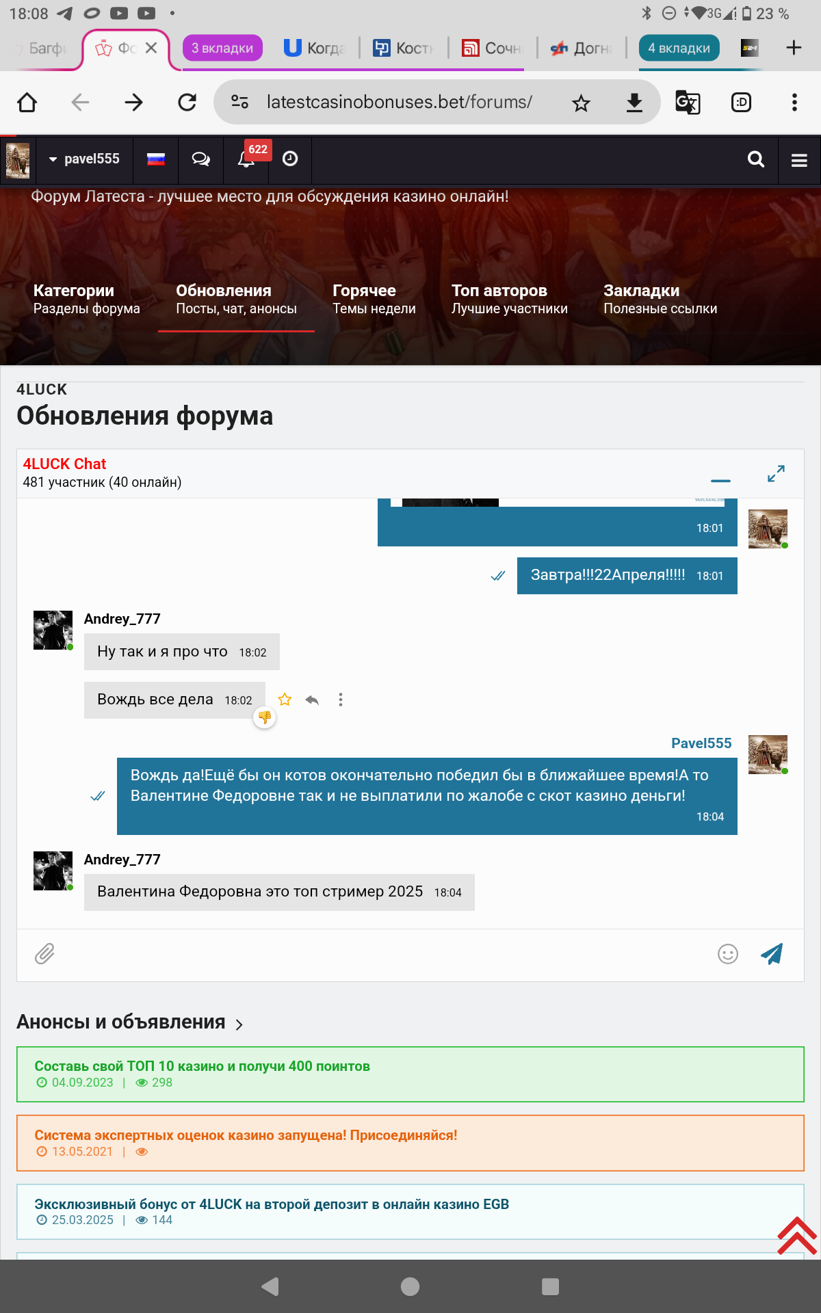Open the Топ авторов tab
Viewport: 821px width, 1313px height.
click(509, 299)
